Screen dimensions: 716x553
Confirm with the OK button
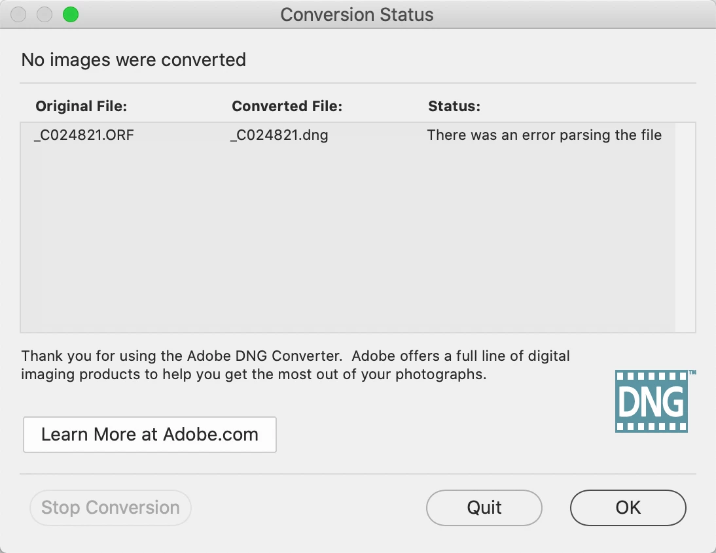tap(628, 508)
